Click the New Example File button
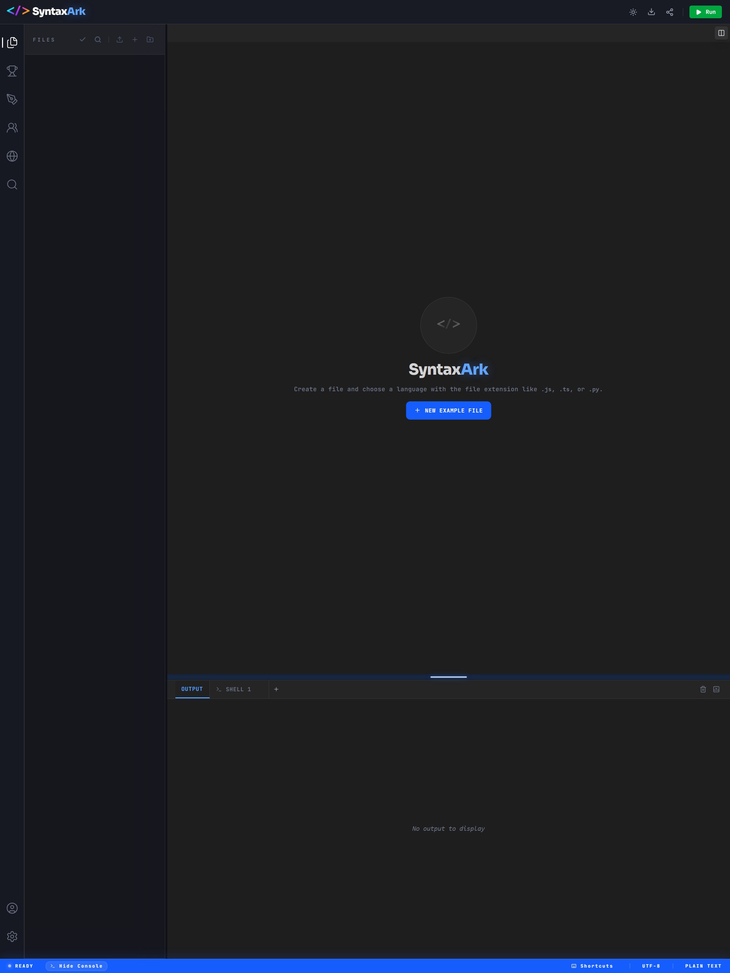 pos(448,410)
